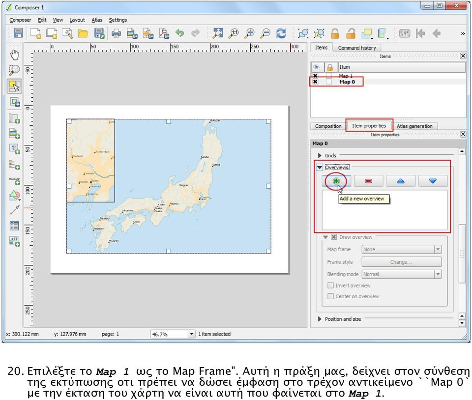The width and height of the screenshot is (472, 400).
Task: Expand the Position and size section
Action: pyautogui.click(x=320, y=319)
